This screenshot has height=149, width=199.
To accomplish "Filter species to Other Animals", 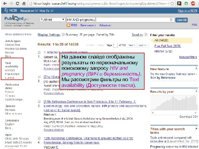I will click(14, 113).
